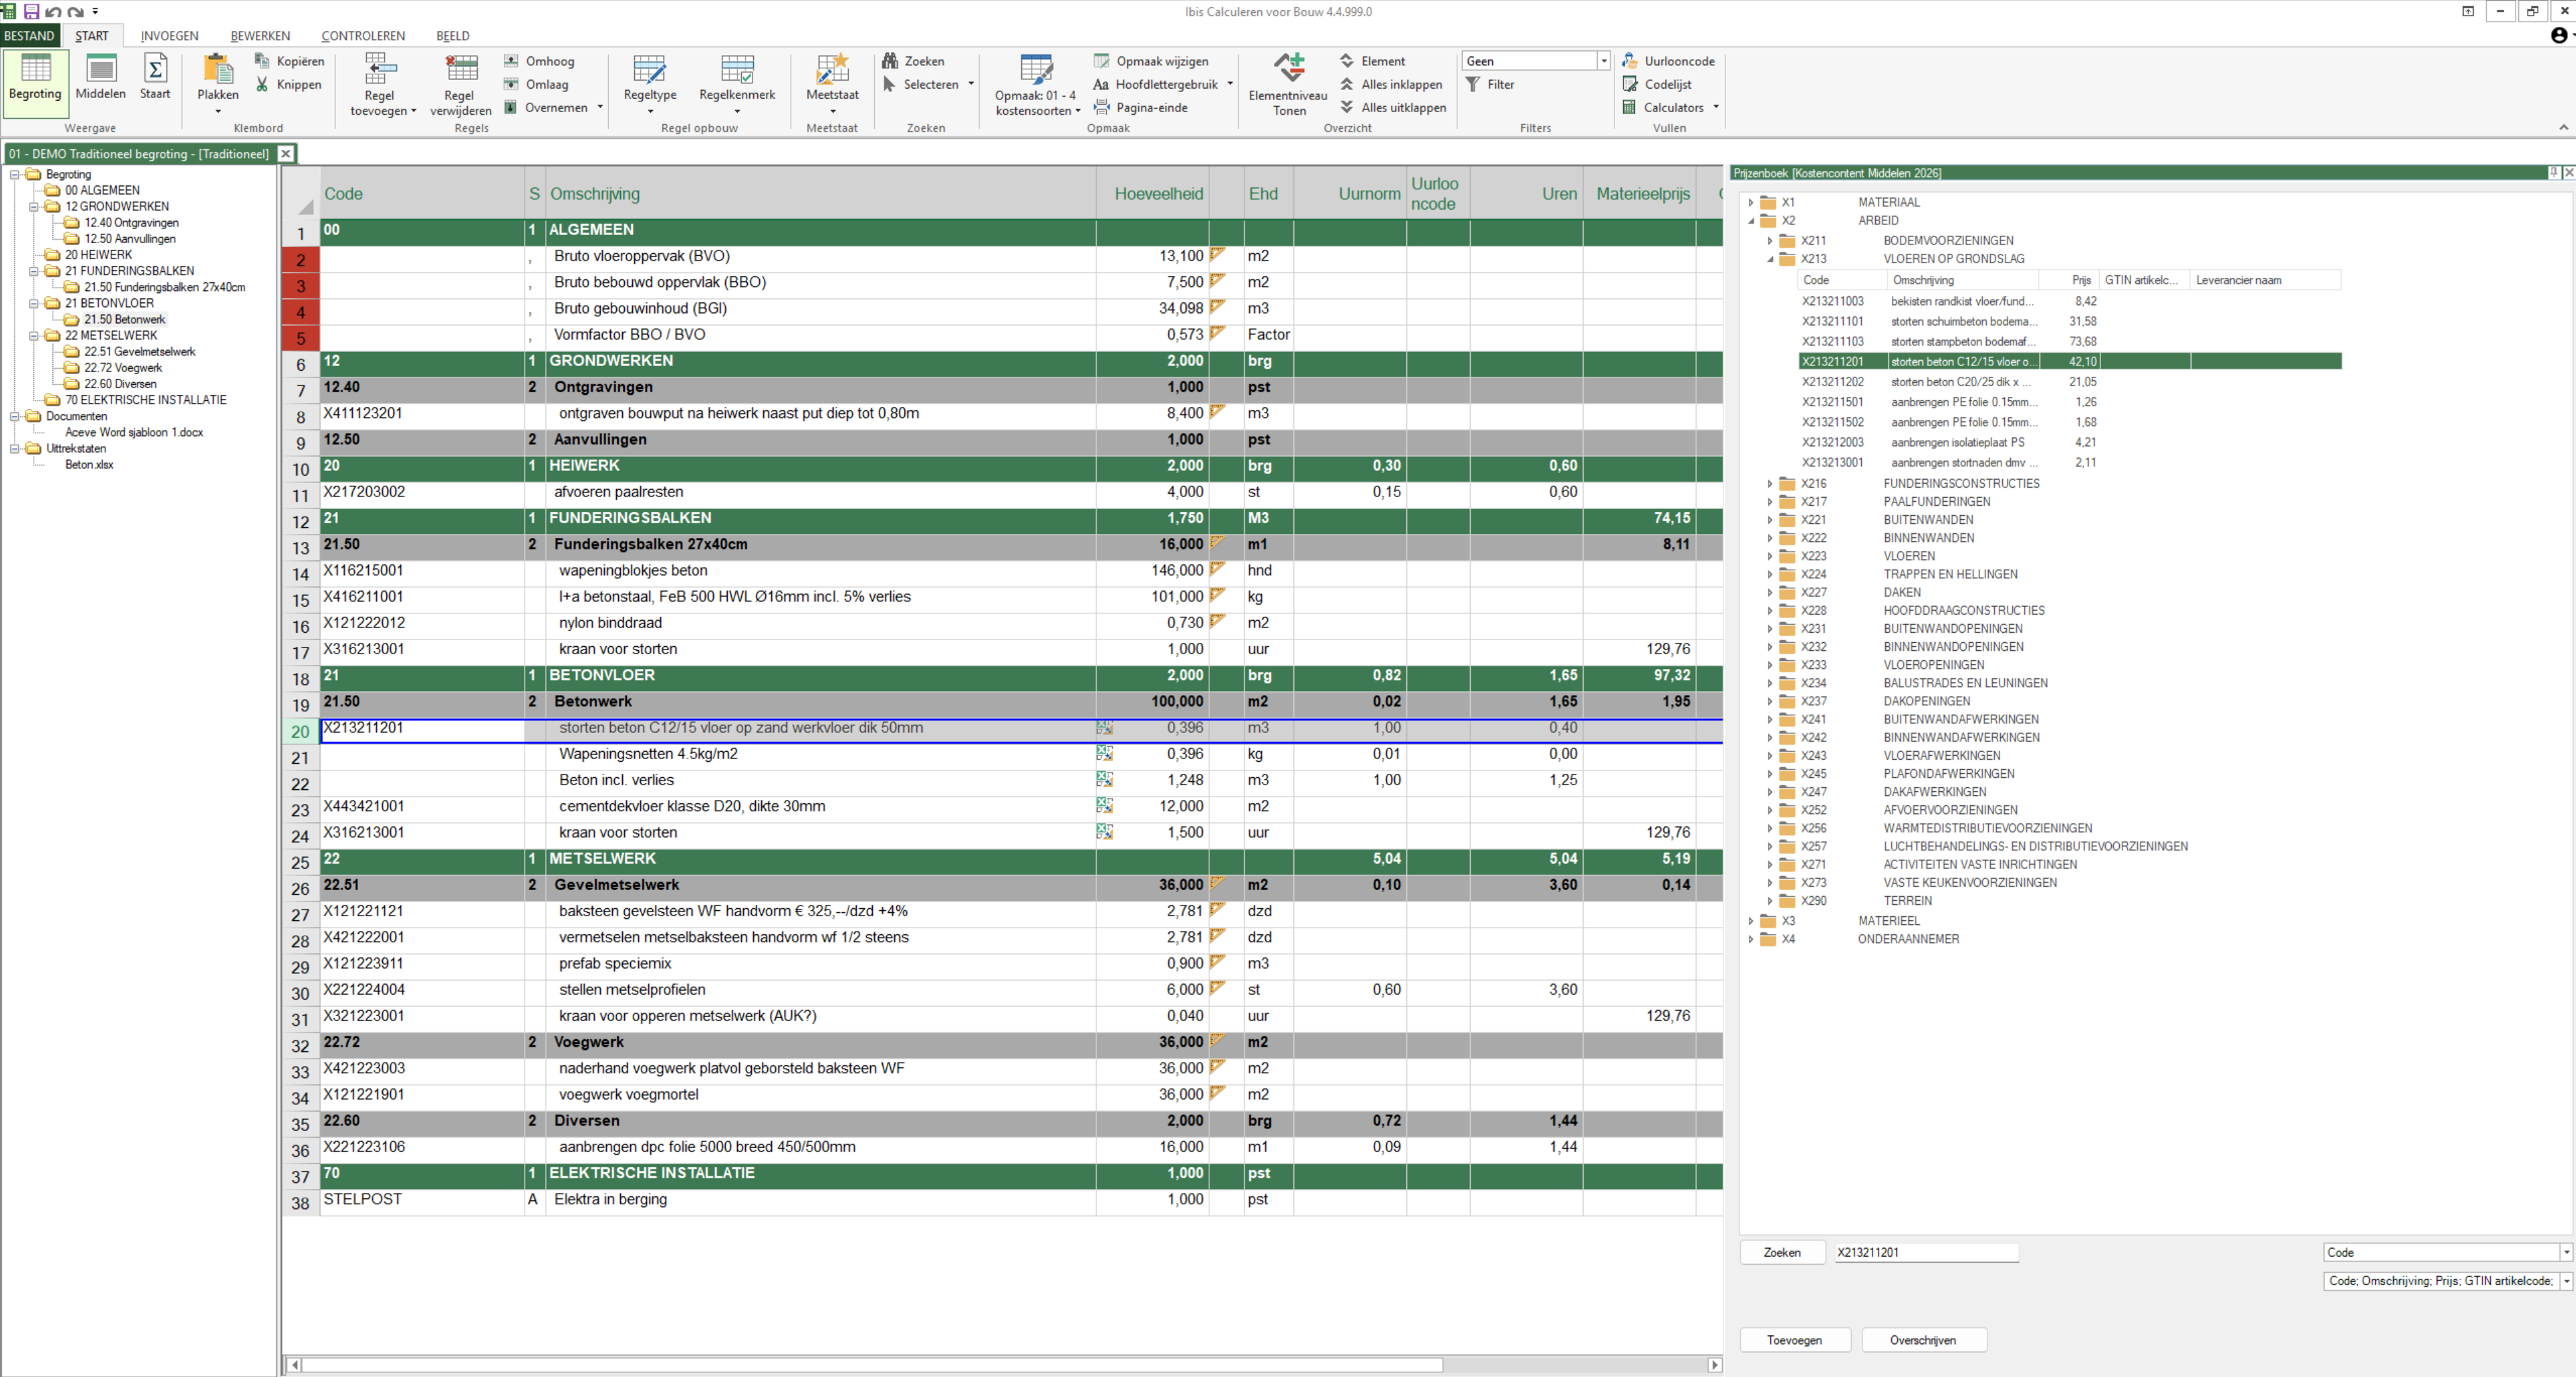Image resolution: width=2576 pixels, height=1377 pixels.
Task: Click the horizontal scrollbar of the grid
Action: click(x=871, y=1364)
